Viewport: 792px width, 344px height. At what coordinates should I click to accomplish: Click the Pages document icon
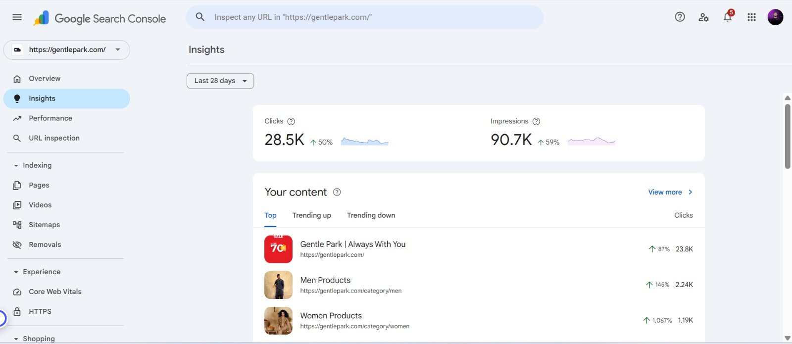tap(17, 185)
